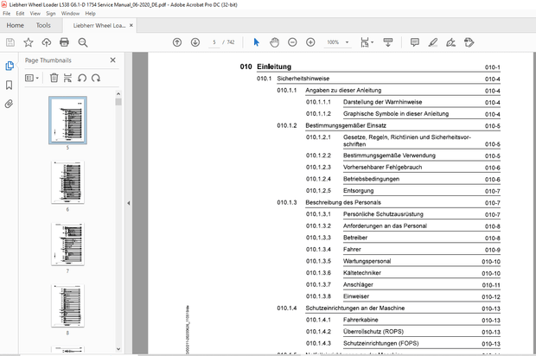Click Graphische Symbole in dieser Anleitung
This screenshot has height=356, width=536.
[x=396, y=114]
